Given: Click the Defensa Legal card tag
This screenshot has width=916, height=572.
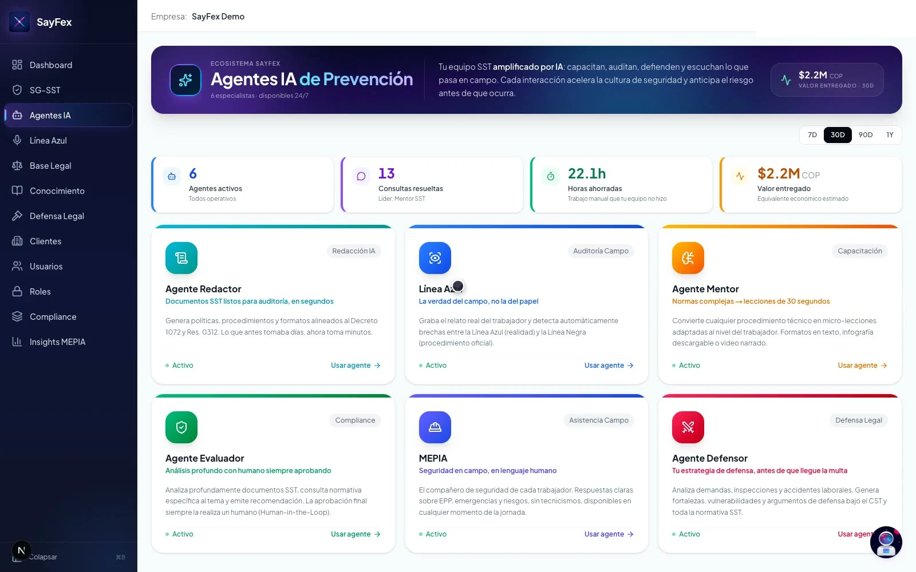Looking at the screenshot, I should (858, 420).
